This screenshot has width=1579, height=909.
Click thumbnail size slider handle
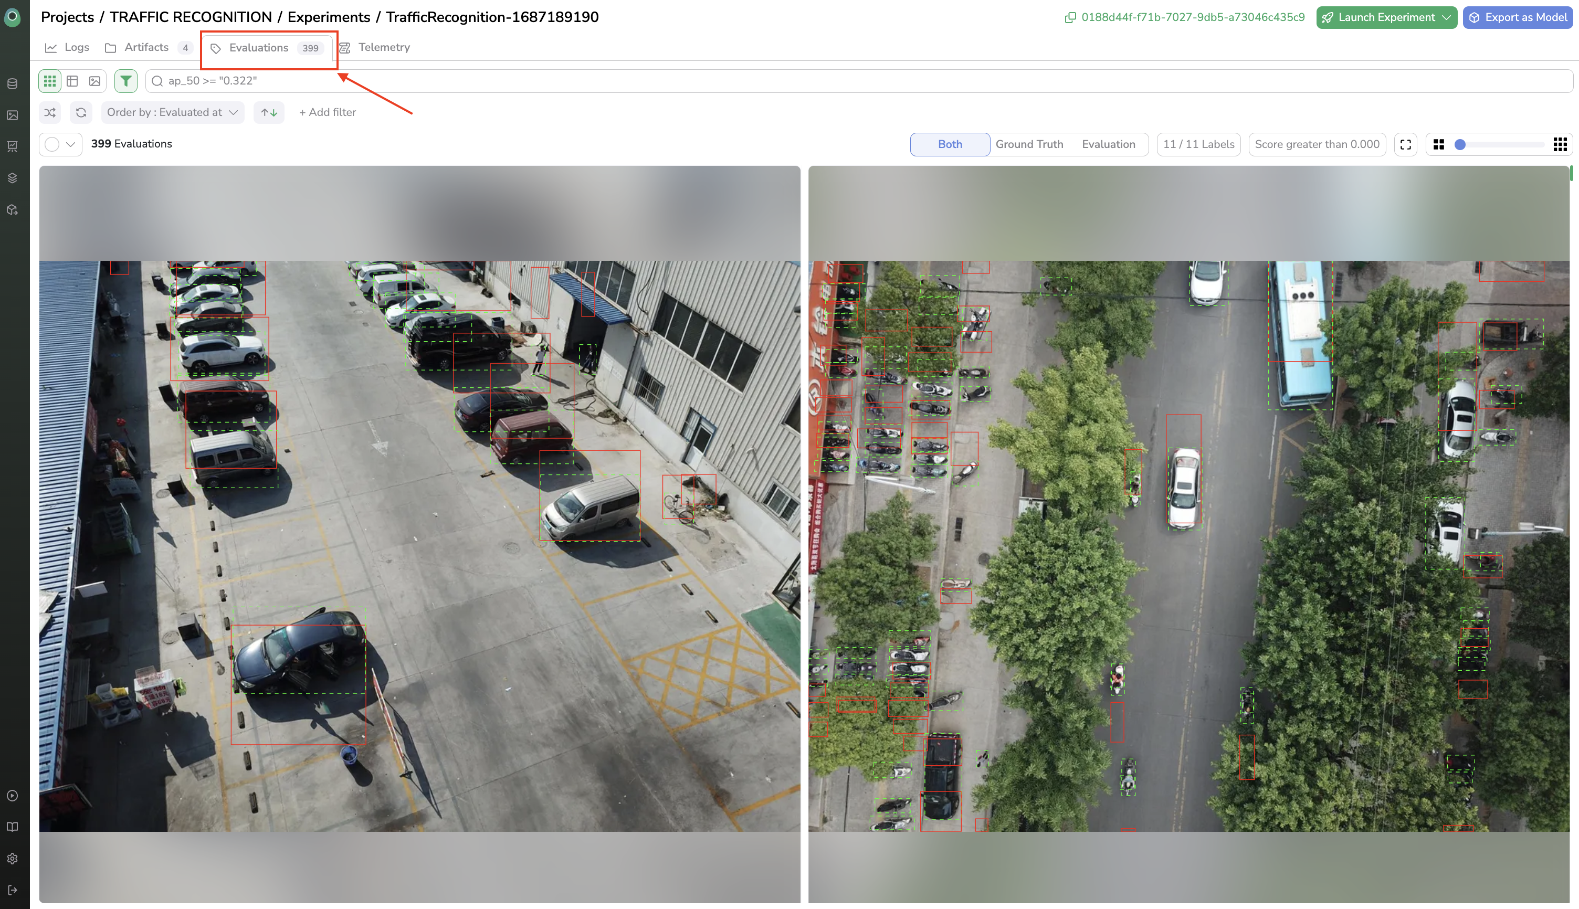pos(1460,144)
